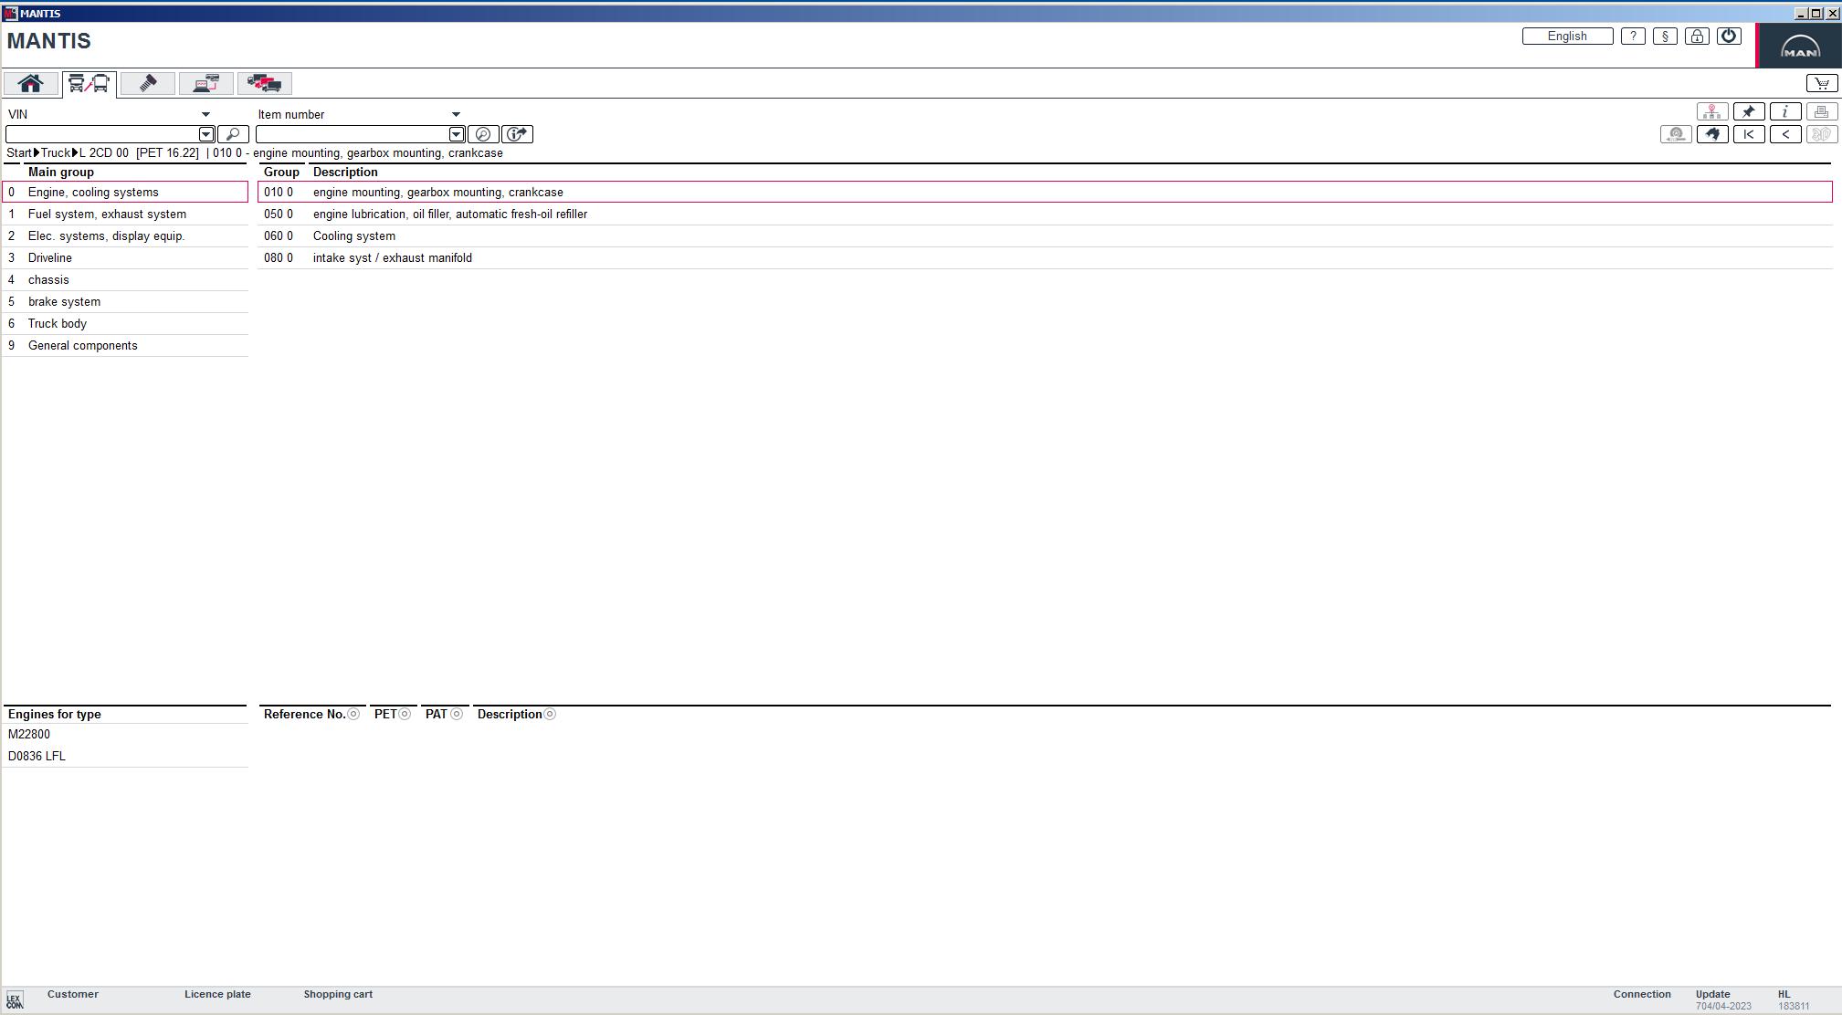Pin the current view with pin icon
Image resolution: width=1842 pixels, height=1015 pixels.
tap(1749, 110)
